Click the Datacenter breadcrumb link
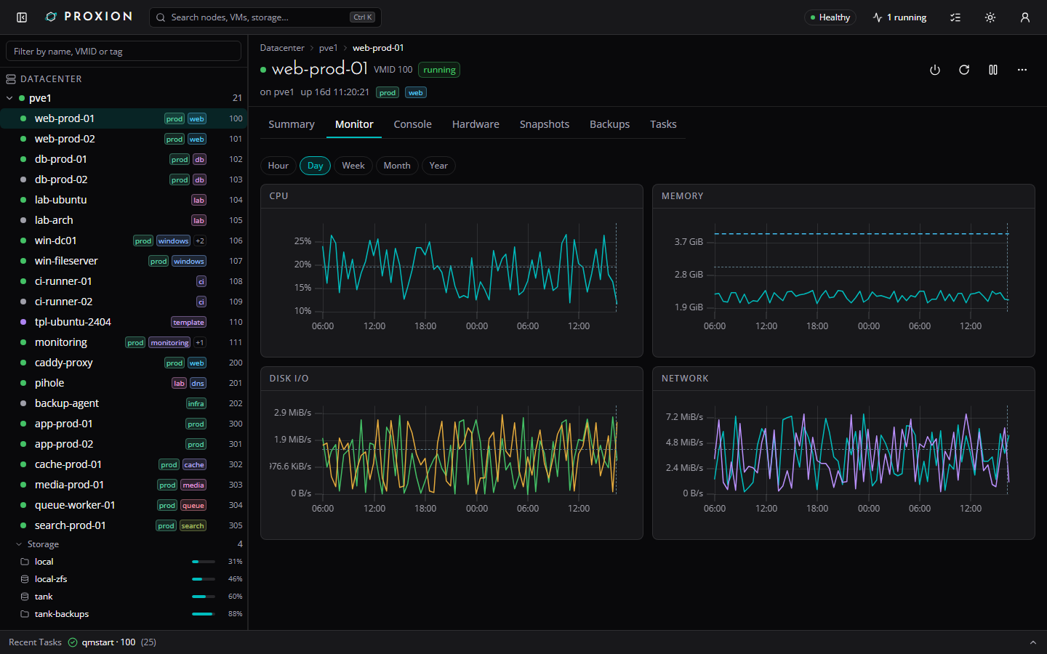 [282, 48]
